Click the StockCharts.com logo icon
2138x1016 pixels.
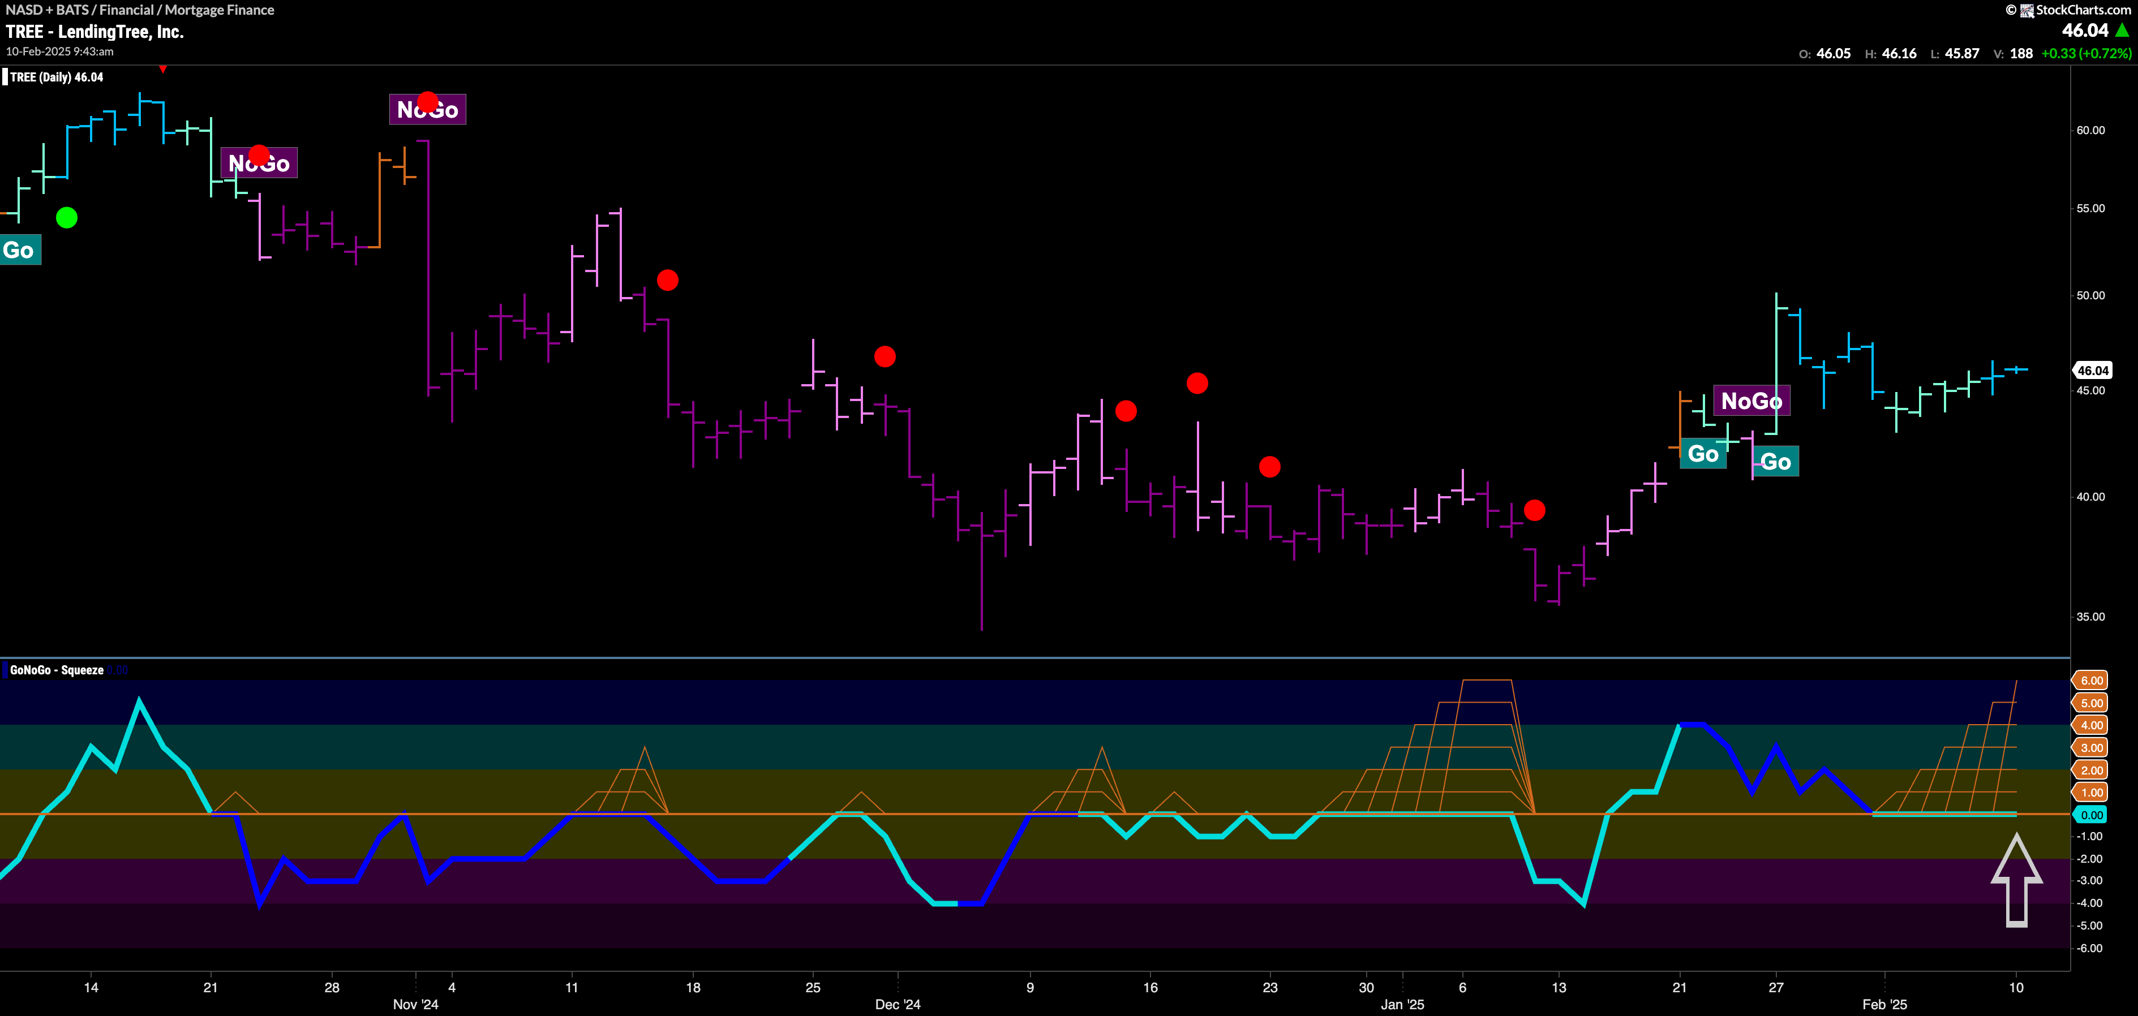click(x=2026, y=10)
